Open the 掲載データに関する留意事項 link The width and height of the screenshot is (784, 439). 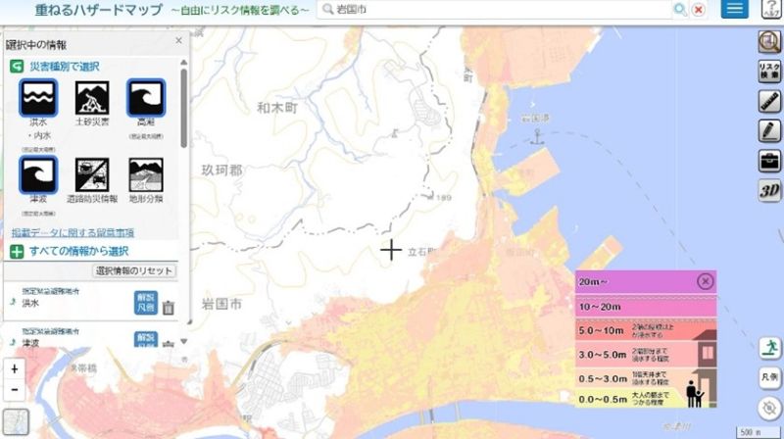pos(73,233)
